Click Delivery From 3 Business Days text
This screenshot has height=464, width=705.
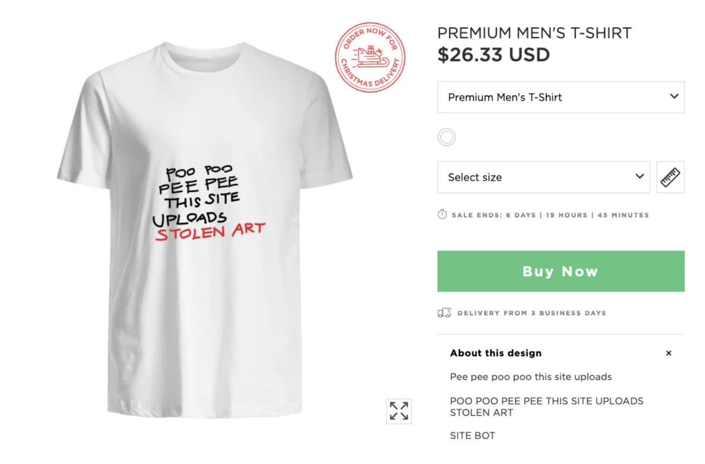pyautogui.click(x=531, y=313)
